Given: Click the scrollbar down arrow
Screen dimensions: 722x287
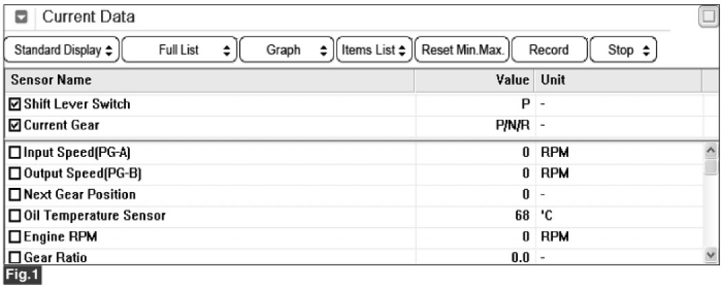Looking at the screenshot, I should (x=711, y=255).
